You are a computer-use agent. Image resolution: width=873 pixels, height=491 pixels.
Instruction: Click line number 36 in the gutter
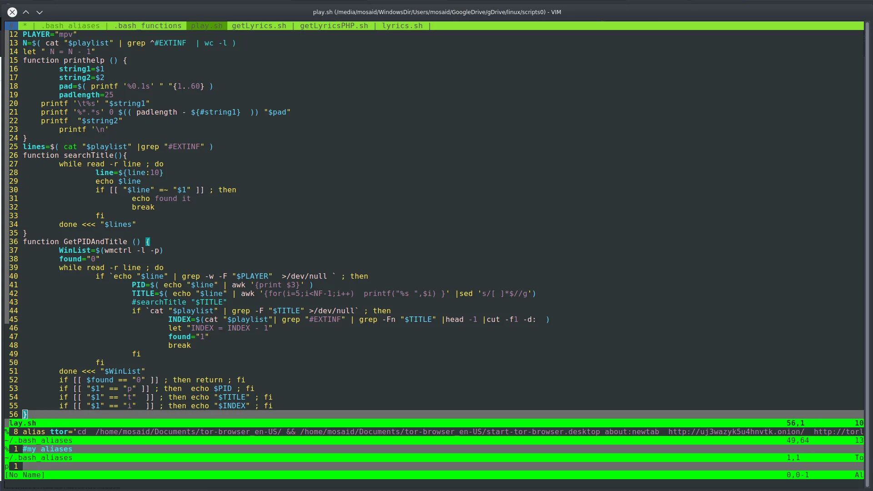click(x=14, y=242)
